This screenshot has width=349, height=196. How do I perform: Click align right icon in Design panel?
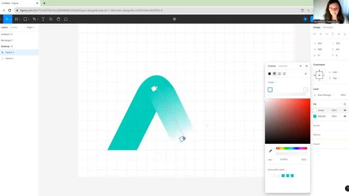pyautogui.click(x=327, y=34)
